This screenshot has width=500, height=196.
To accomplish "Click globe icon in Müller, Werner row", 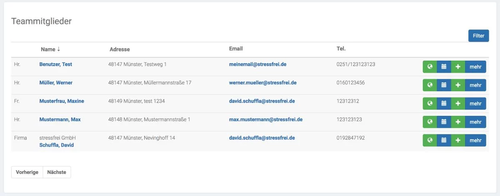I will pos(430,85).
